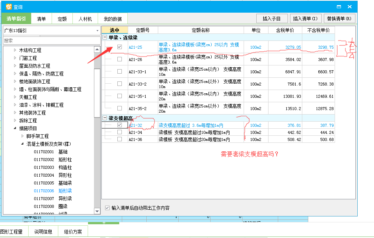Collapse the 措施项目 tree node
This screenshot has width=374, height=238.
tap(15, 128)
